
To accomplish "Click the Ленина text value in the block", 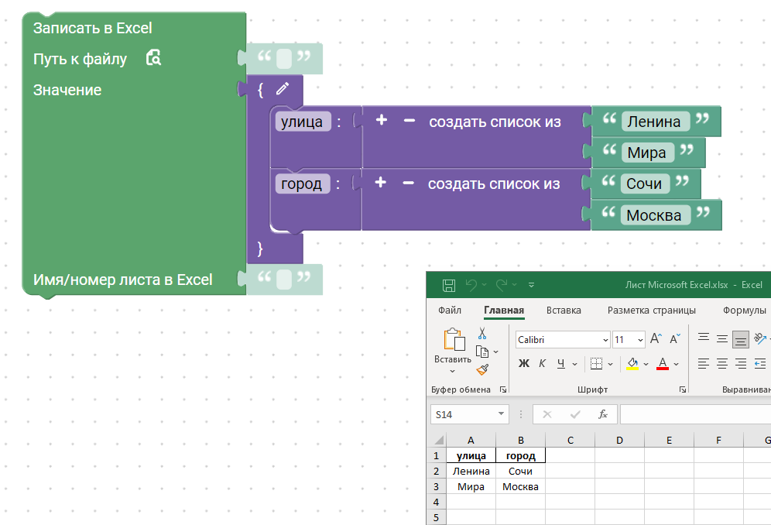I will click(x=654, y=121).
